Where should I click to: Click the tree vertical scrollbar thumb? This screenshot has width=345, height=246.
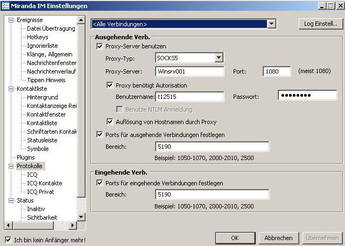[81, 111]
